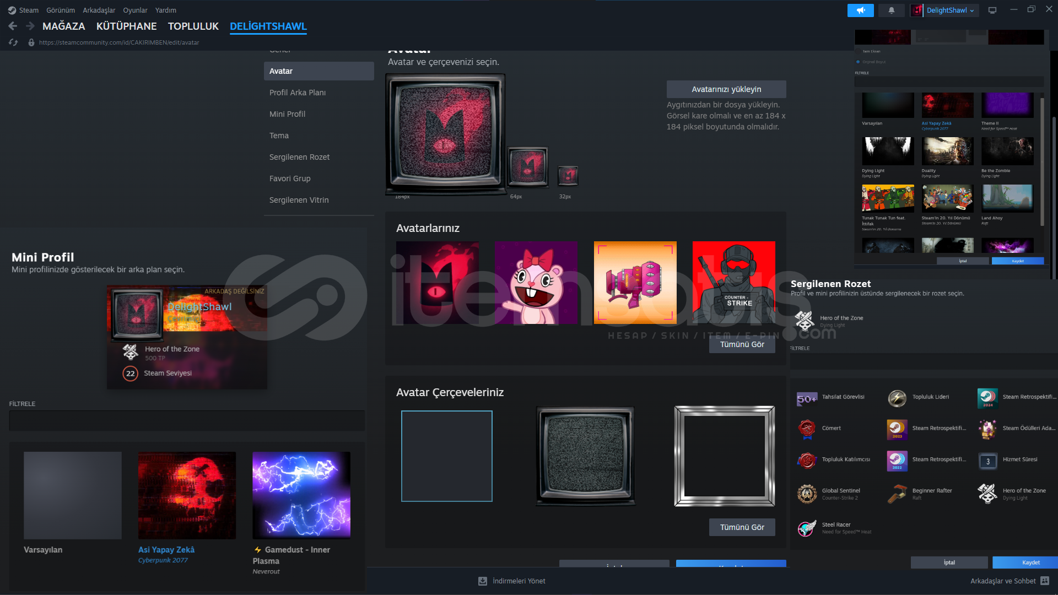1058x595 pixels.
Task: Pick the Topluluk Lideri badge icon
Action: click(x=897, y=398)
